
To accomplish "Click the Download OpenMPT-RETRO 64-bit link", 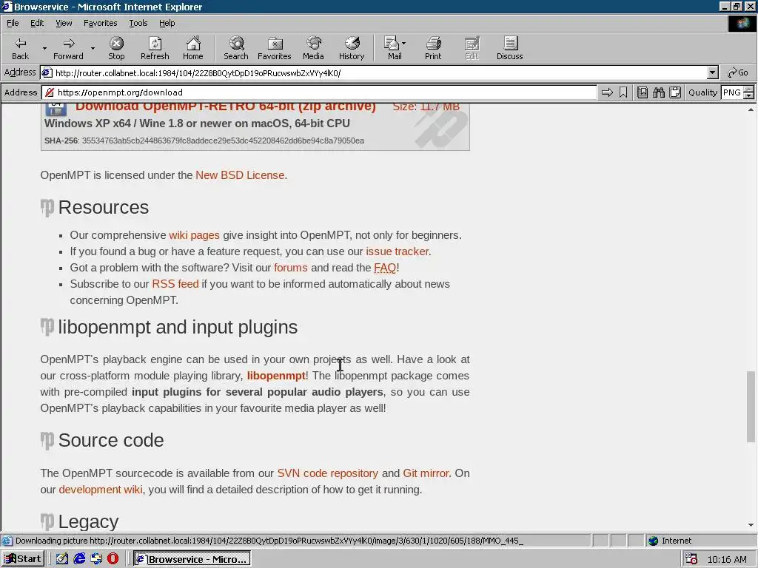I will tap(225, 107).
